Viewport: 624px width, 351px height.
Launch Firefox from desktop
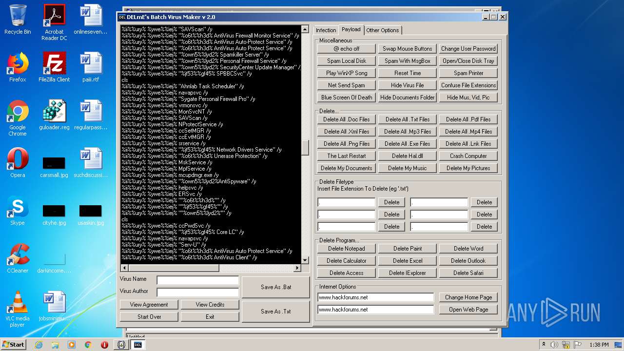pyautogui.click(x=18, y=67)
